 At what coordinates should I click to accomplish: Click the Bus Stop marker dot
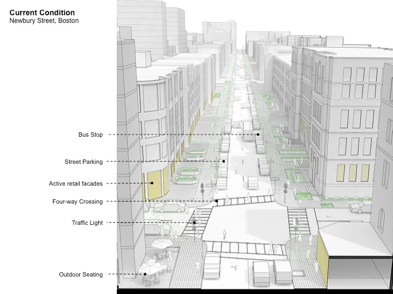pos(258,134)
